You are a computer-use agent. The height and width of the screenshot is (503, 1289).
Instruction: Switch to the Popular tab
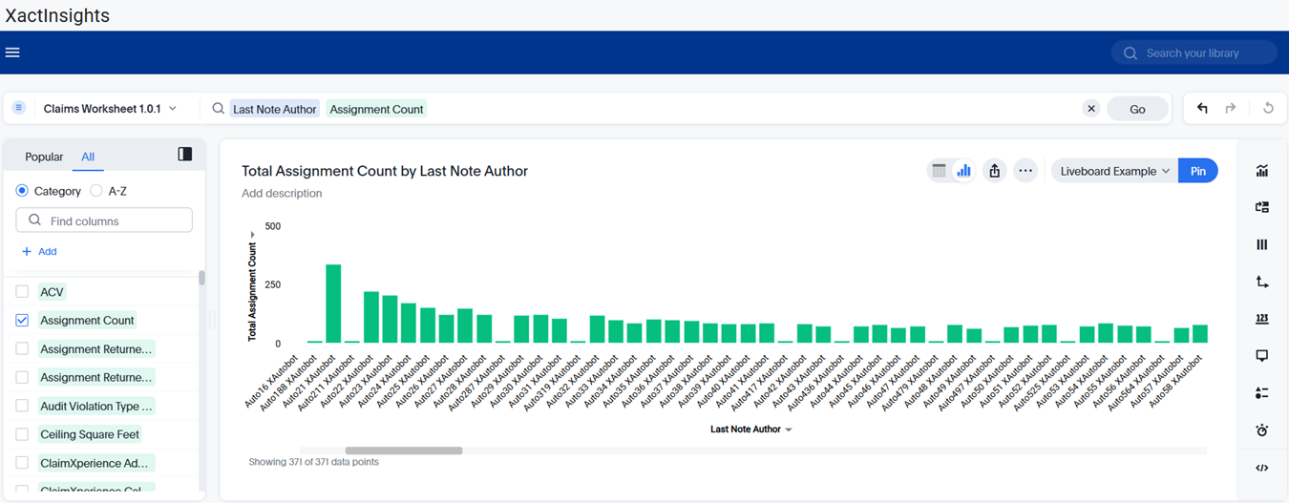tap(44, 157)
